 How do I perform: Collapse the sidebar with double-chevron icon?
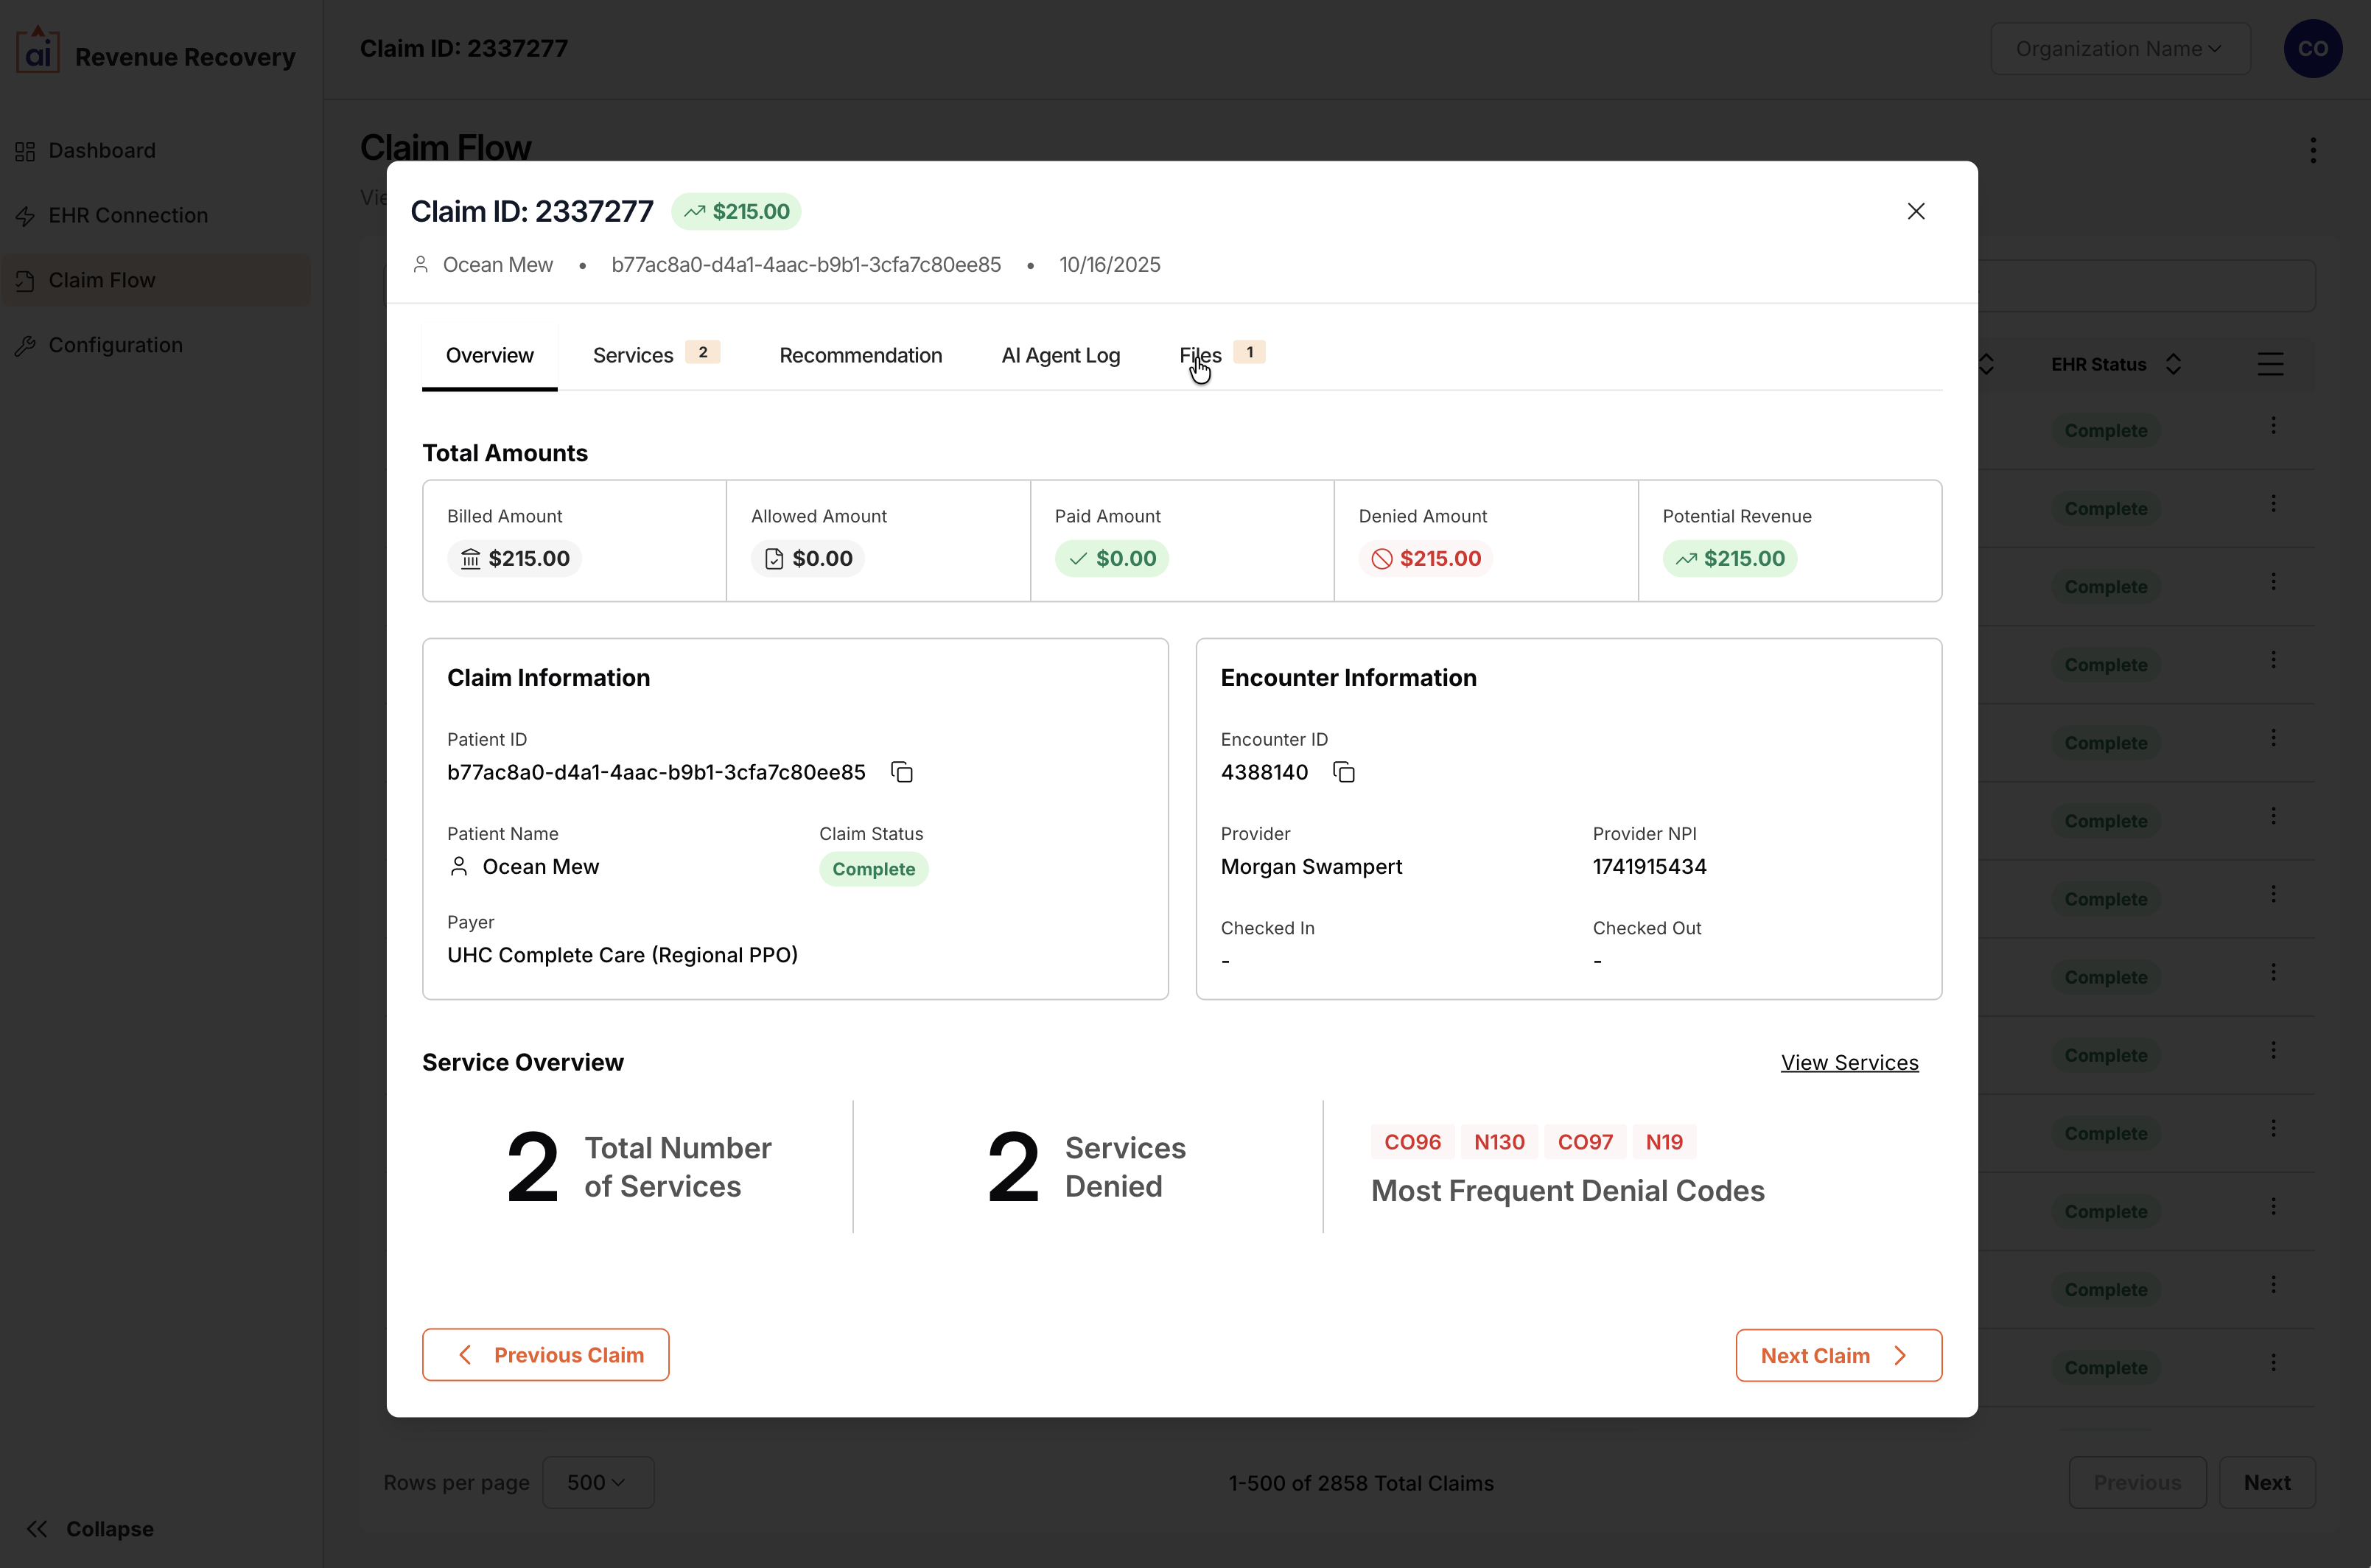coord(37,1528)
